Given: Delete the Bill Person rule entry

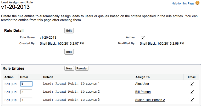Looking at the screenshot, I should click(x=15, y=92).
